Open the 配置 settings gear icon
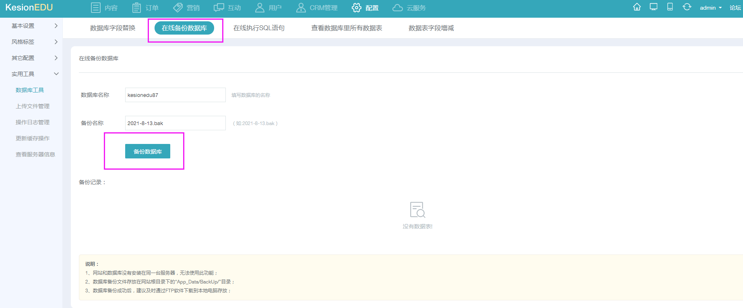 (x=357, y=8)
